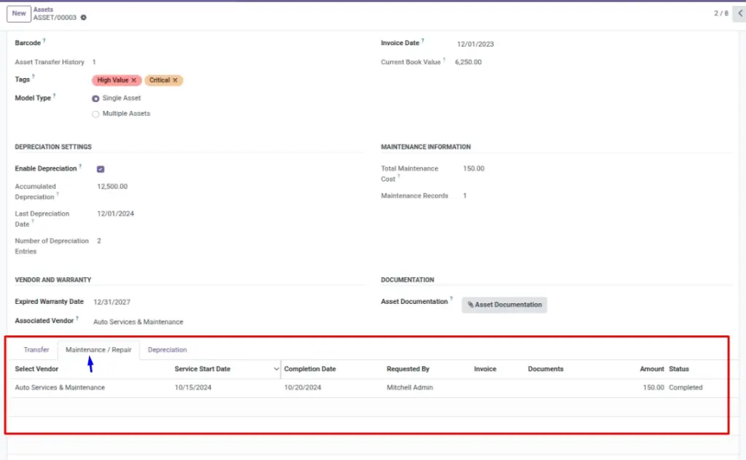Click the Current Book Value 6,250.00
This screenshot has height=460, width=746.
[468, 63]
